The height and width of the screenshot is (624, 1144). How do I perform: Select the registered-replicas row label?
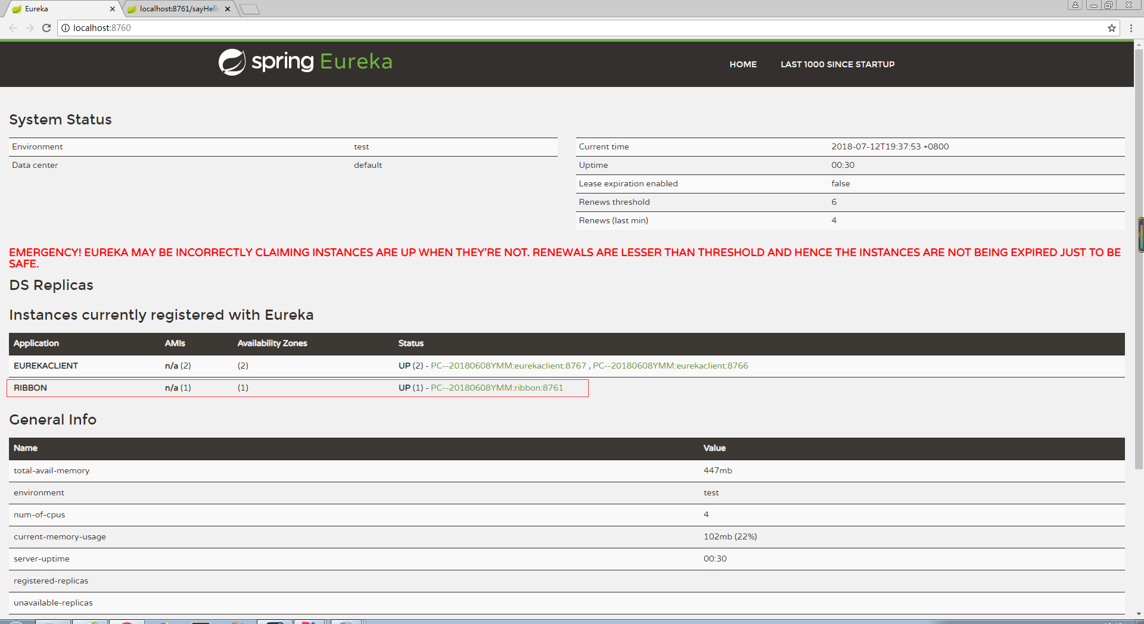[51, 581]
